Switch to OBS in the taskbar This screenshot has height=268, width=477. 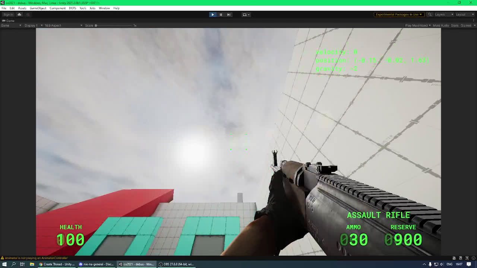(176, 264)
